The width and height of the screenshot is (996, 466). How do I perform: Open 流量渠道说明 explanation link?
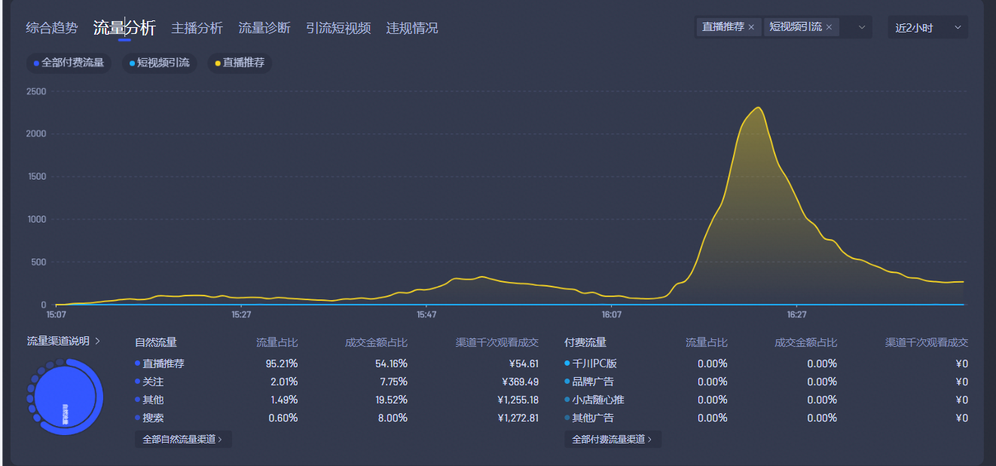point(63,341)
